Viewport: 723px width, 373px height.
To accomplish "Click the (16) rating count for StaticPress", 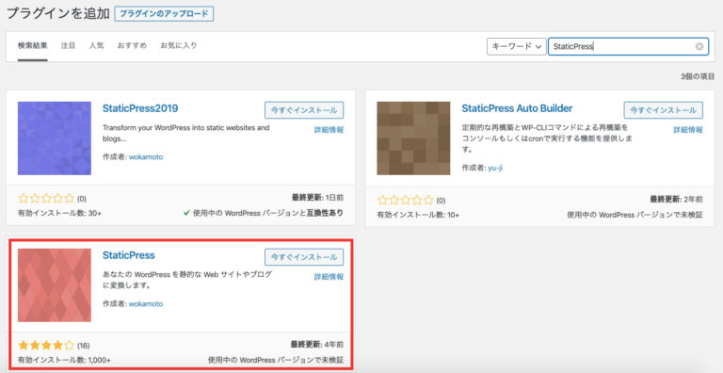I will pos(83,346).
